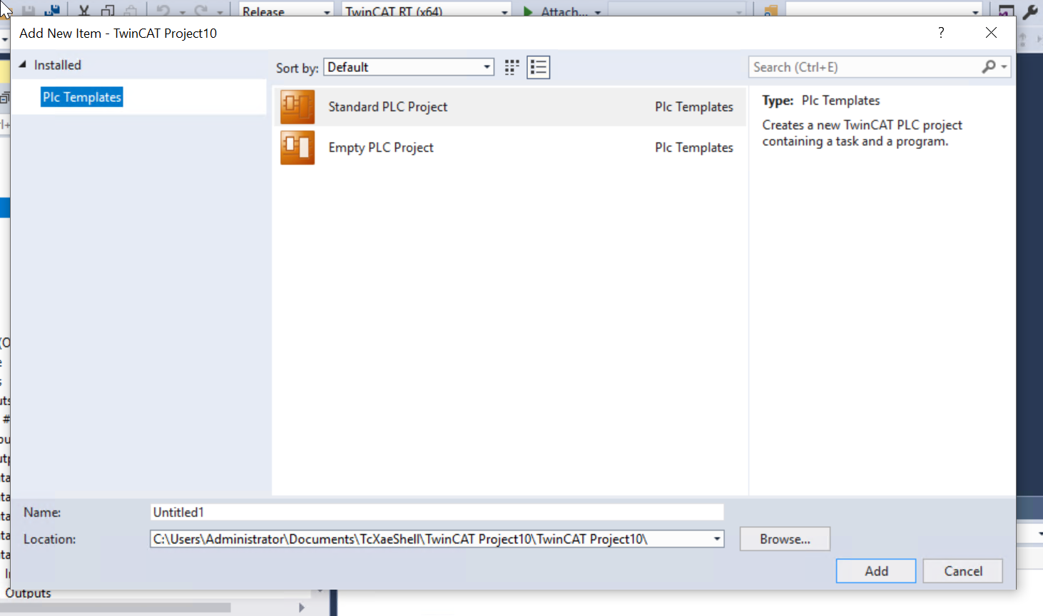Click the Standard PLC Project icon
The width and height of the screenshot is (1043, 616).
click(297, 107)
